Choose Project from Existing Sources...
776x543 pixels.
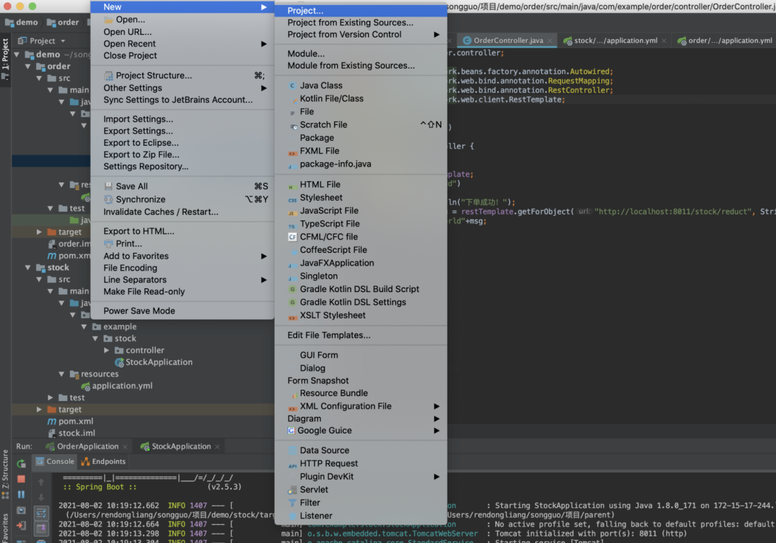(361, 23)
